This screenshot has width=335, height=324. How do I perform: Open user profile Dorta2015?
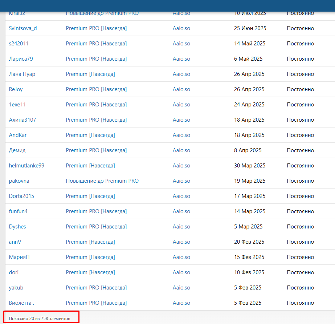click(x=21, y=196)
